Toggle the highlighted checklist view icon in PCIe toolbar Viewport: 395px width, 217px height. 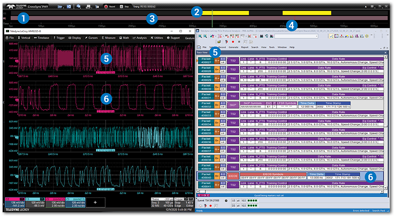[331, 36]
